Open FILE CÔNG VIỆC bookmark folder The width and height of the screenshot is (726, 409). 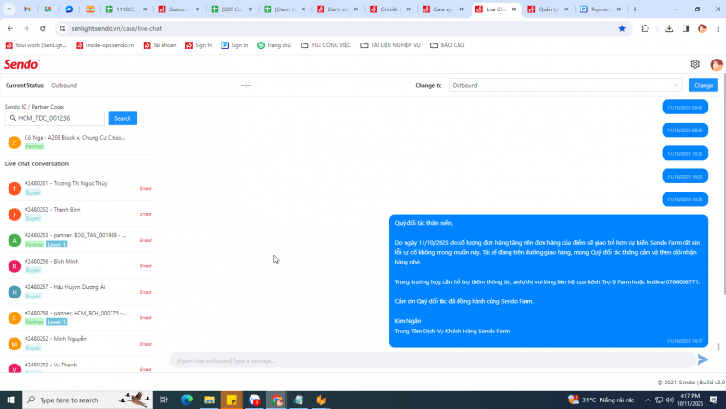tap(325, 45)
